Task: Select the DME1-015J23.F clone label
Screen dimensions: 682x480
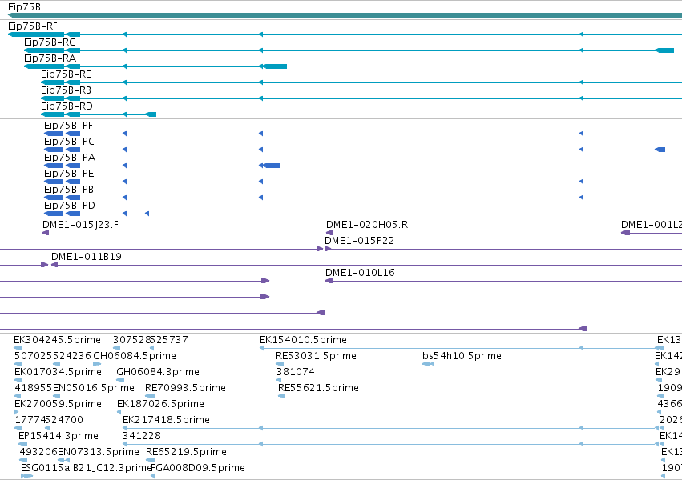Action: 80,225
